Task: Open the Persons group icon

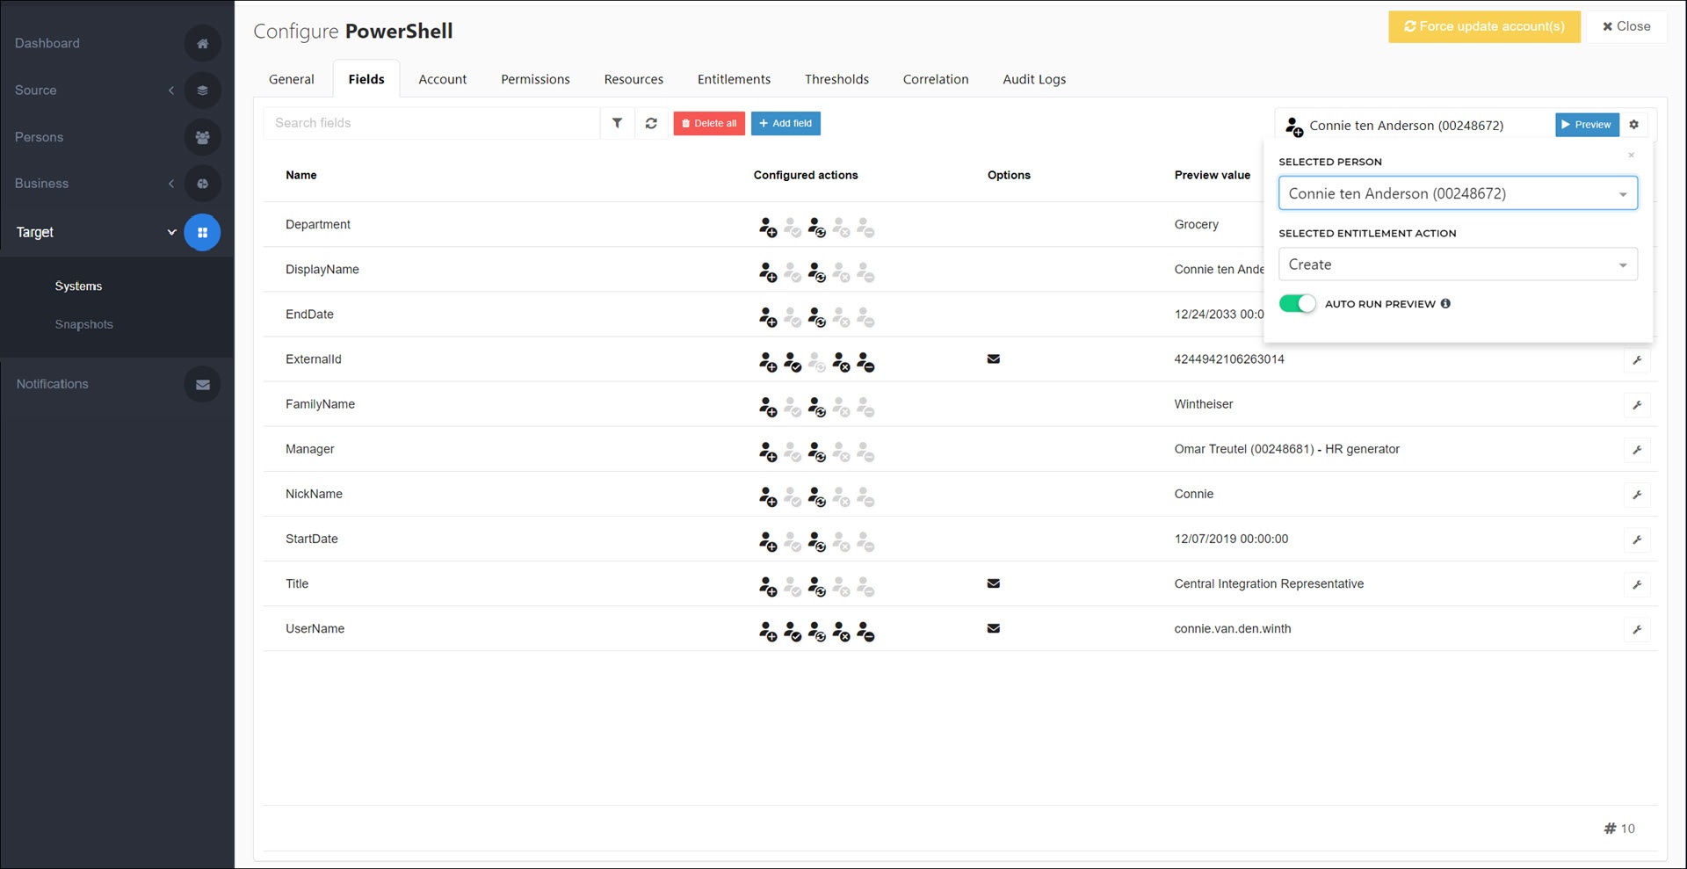Action: coord(202,137)
